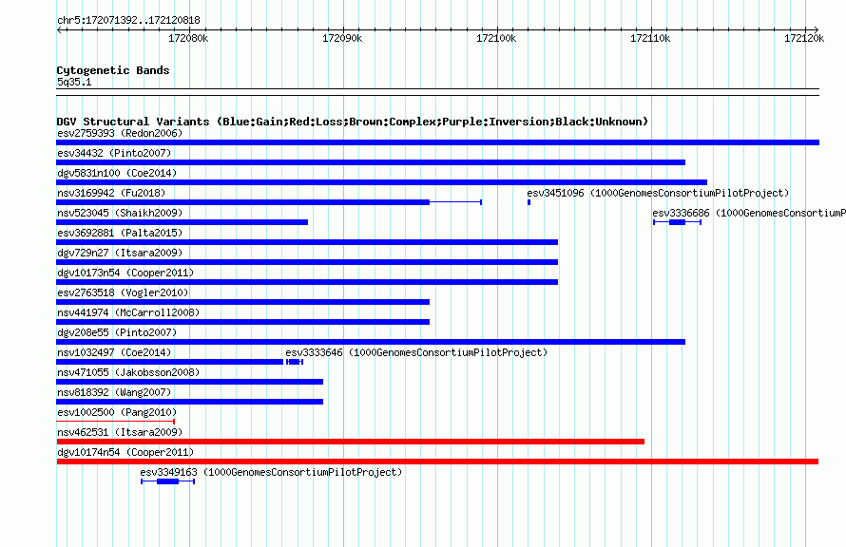The width and height of the screenshot is (846, 547).
Task: Click the 5q35.1 cytogenetic band bar
Action: point(437,92)
